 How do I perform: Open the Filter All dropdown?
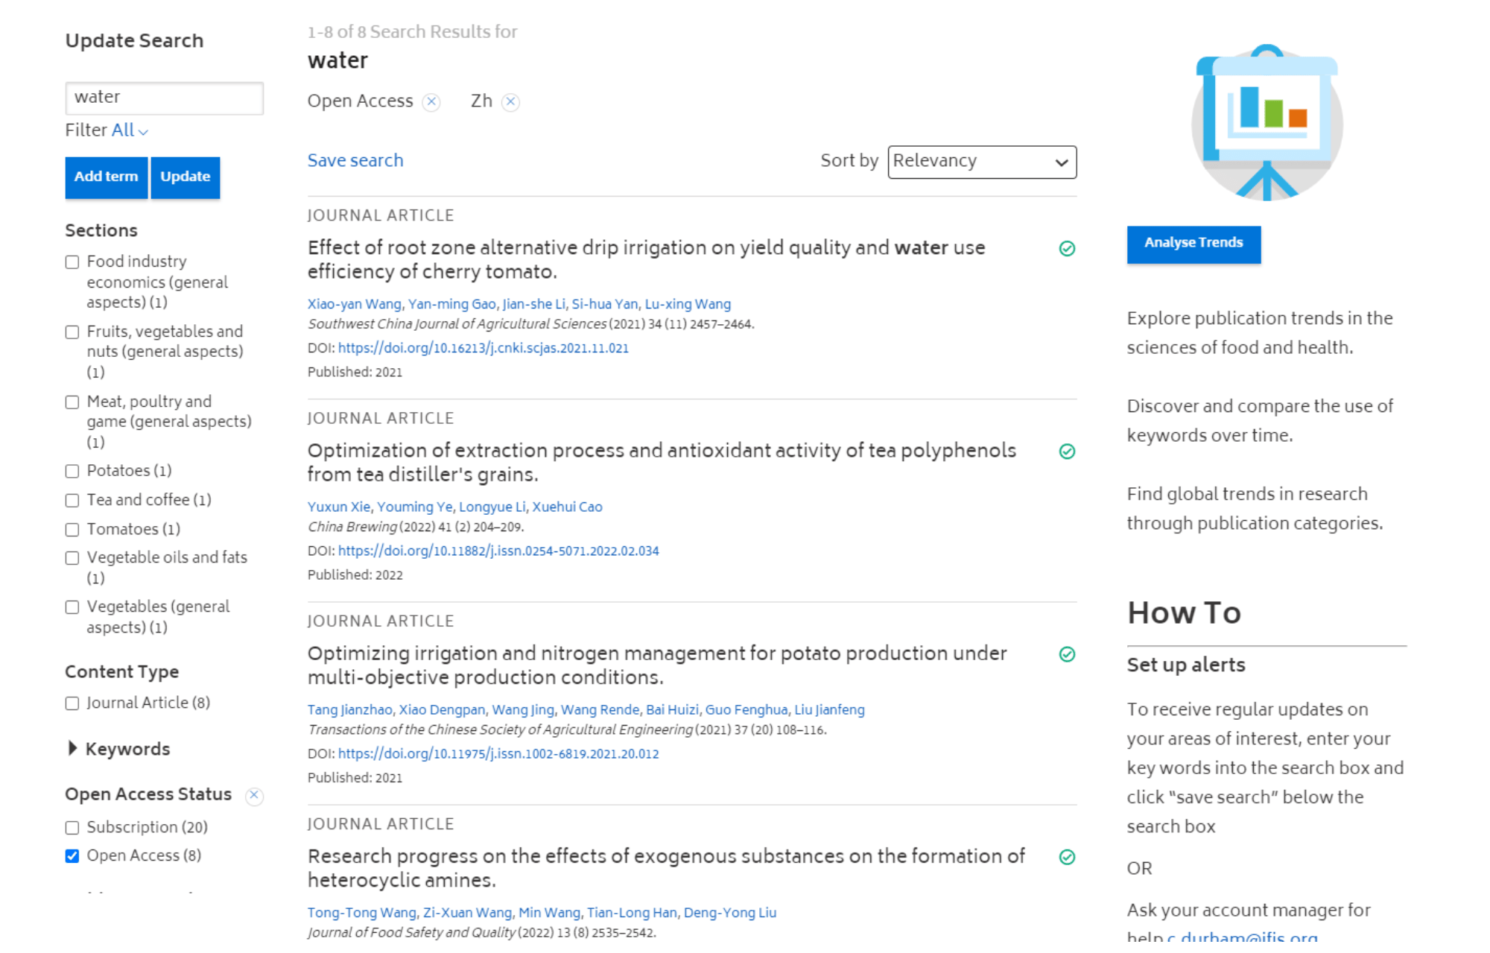click(x=130, y=130)
